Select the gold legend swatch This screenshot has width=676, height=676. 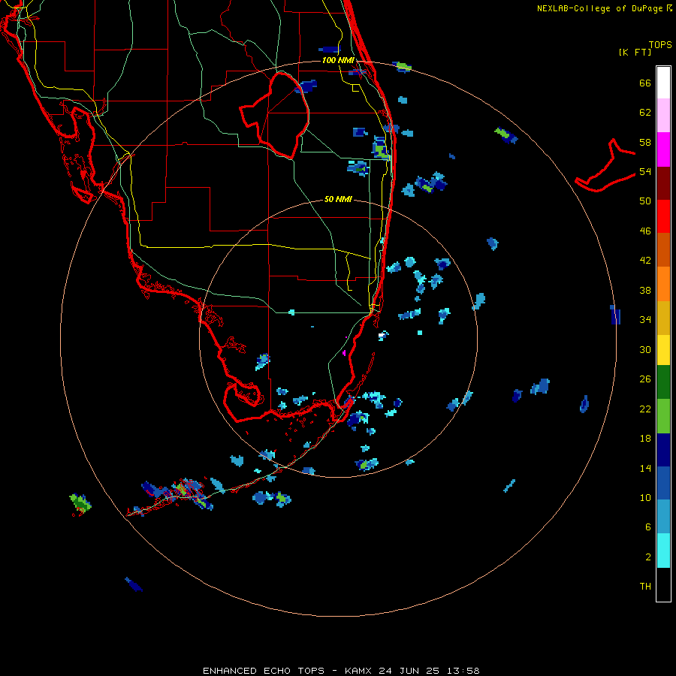[x=663, y=318]
